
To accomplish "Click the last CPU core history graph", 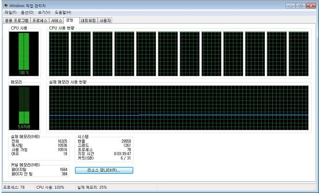I will [x=298, y=54].
